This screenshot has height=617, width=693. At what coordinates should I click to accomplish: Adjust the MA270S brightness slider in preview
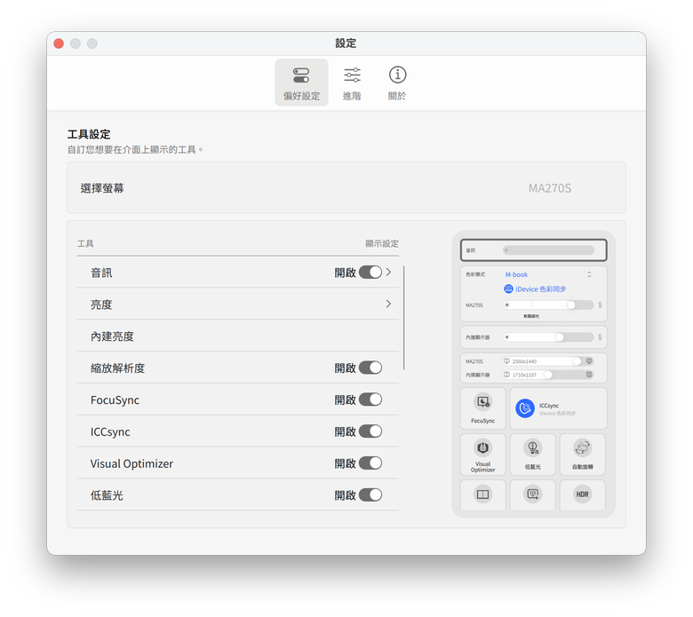pos(548,305)
